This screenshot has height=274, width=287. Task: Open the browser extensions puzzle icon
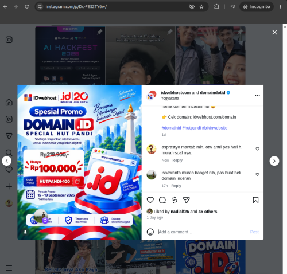pyautogui.click(x=216, y=7)
